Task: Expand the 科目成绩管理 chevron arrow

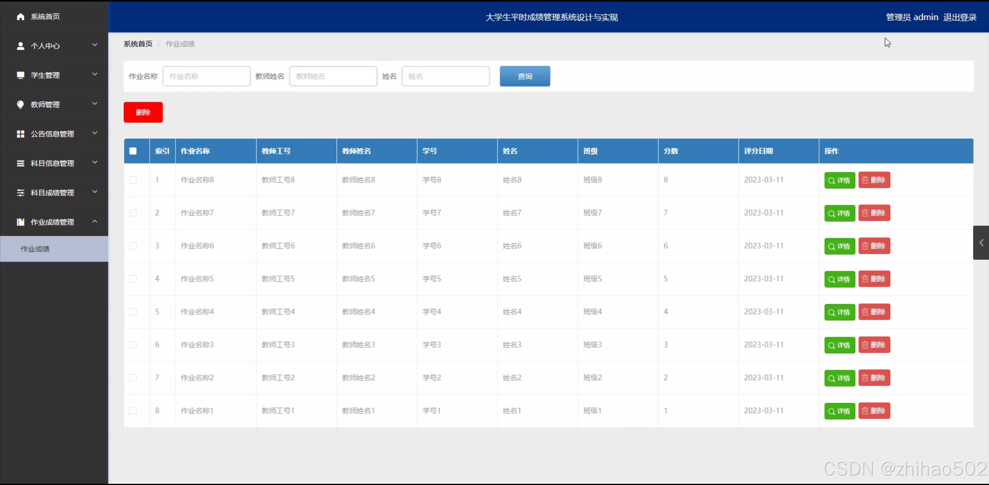Action: (95, 192)
